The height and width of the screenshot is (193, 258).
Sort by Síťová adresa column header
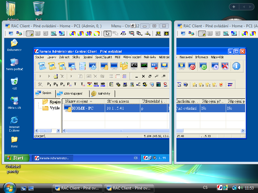point(122,101)
